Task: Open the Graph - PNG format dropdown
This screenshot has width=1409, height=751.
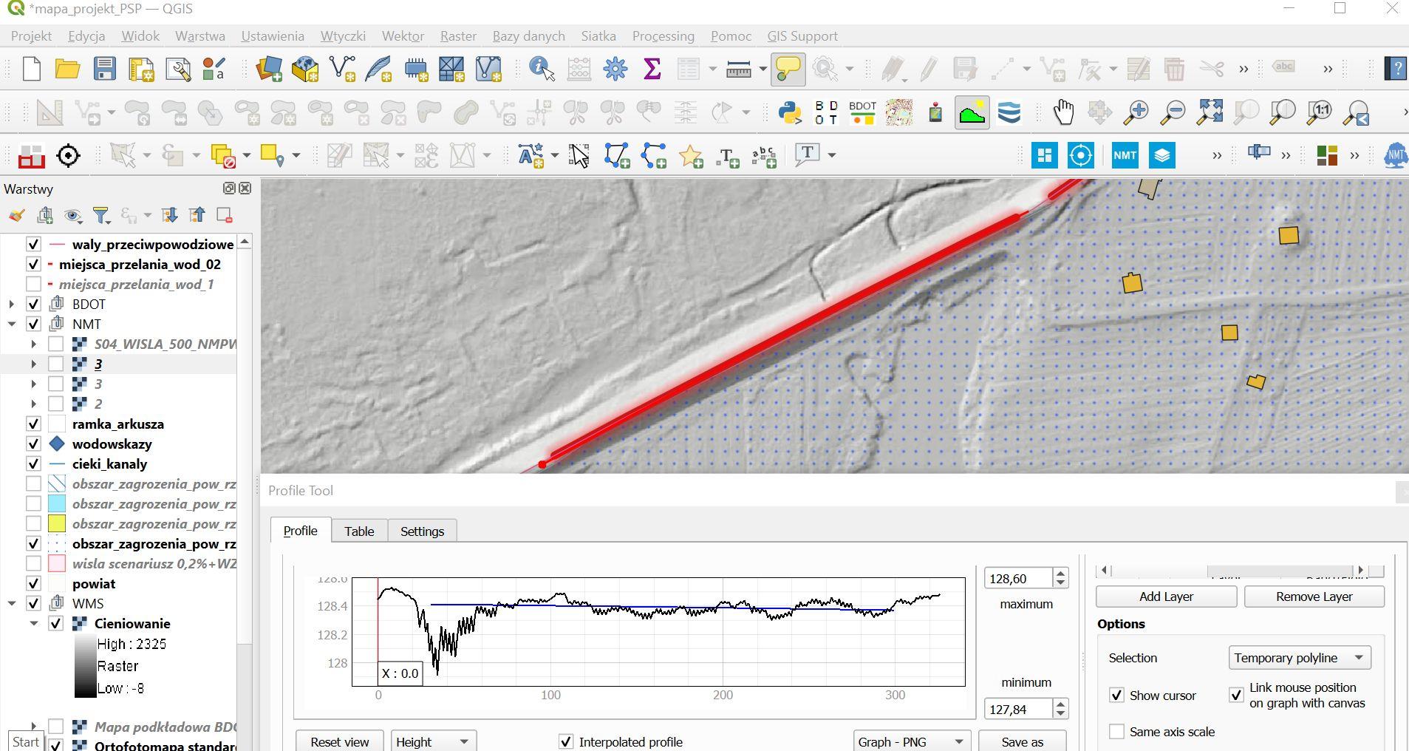Action: pyautogui.click(x=911, y=741)
